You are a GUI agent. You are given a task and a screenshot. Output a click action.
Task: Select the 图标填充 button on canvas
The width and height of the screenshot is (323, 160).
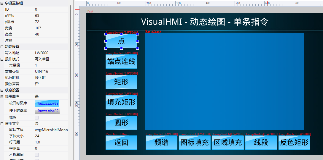[195, 143]
